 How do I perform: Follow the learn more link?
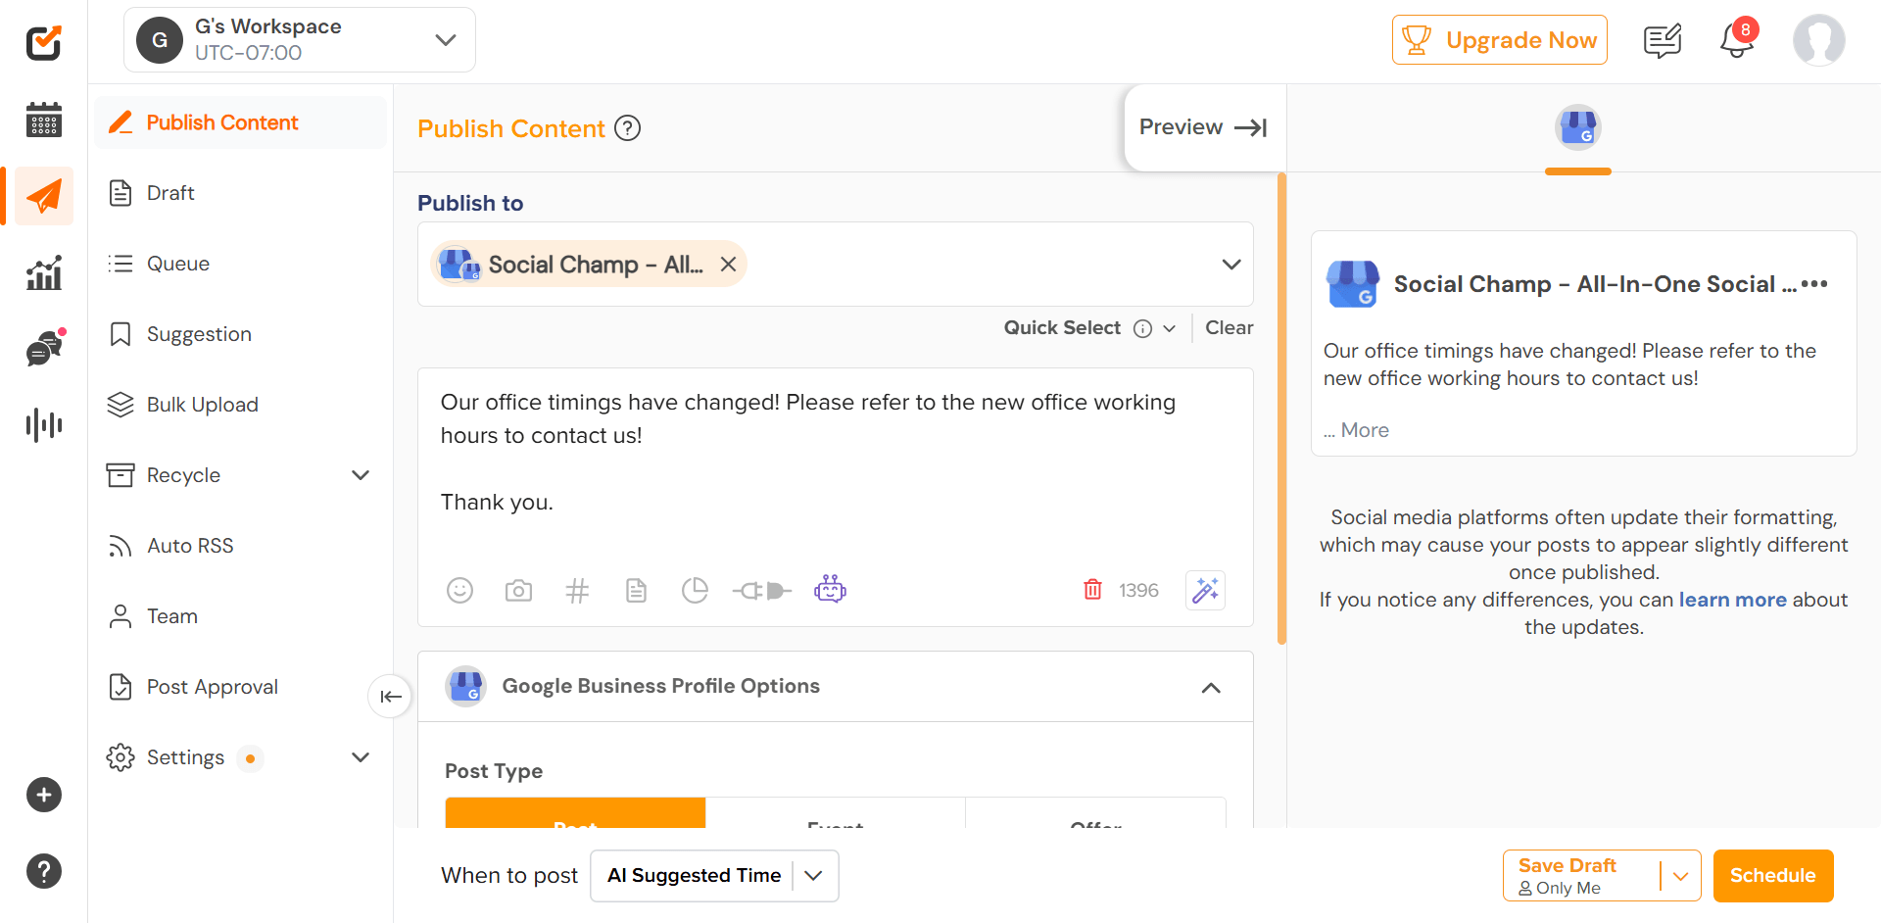[x=1732, y=600]
